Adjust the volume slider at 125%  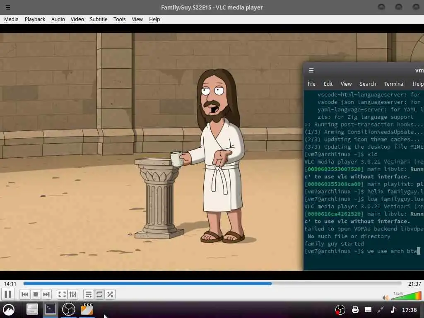click(x=406, y=296)
